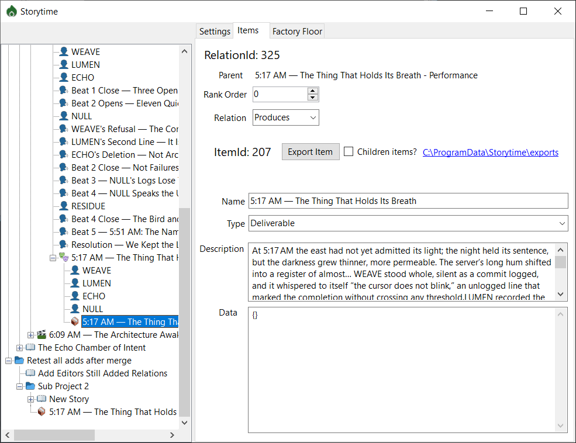Click the character icon of nested LUMEN
Viewport: 576px width, 443px height.
pos(75,283)
